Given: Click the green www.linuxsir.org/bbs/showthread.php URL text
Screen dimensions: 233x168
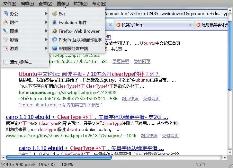Looking at the screenshot, I should pyautogui.click(x=64, y=136).
